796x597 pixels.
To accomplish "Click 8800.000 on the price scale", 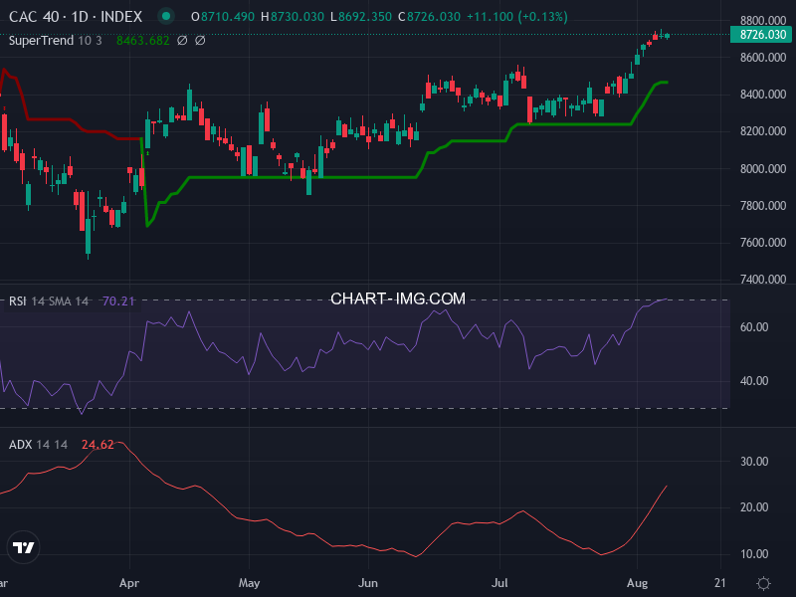I will coord(763,20).
